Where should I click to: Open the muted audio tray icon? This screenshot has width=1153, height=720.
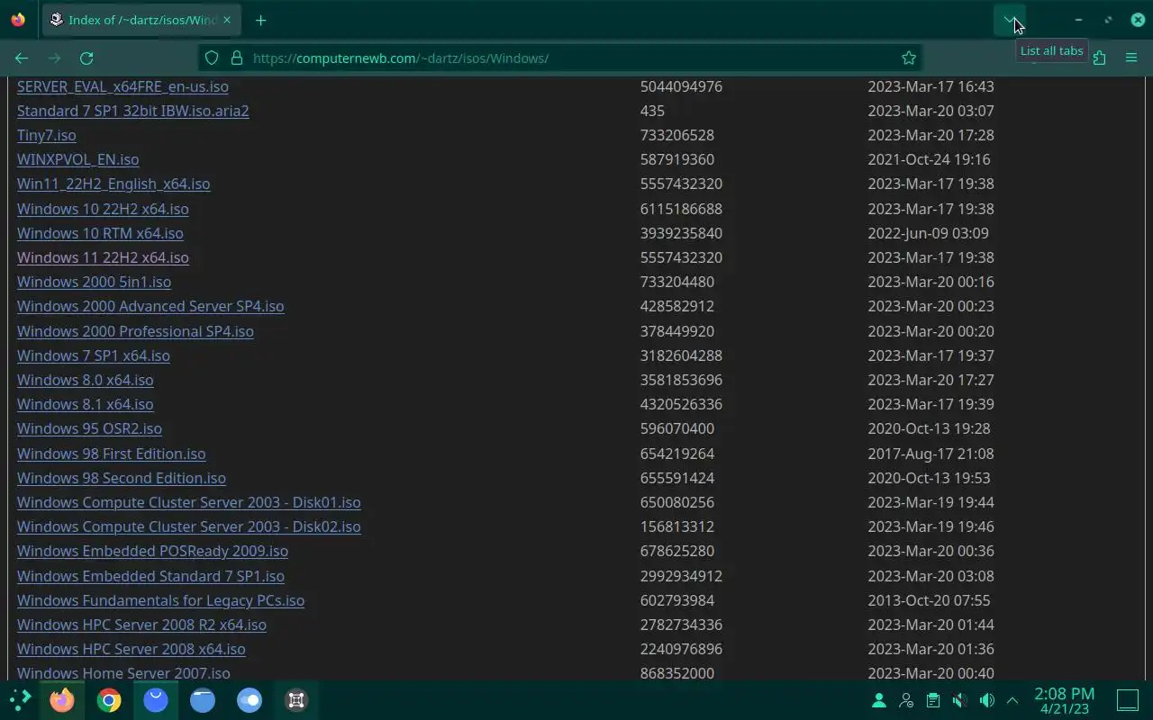coord(960,700)
